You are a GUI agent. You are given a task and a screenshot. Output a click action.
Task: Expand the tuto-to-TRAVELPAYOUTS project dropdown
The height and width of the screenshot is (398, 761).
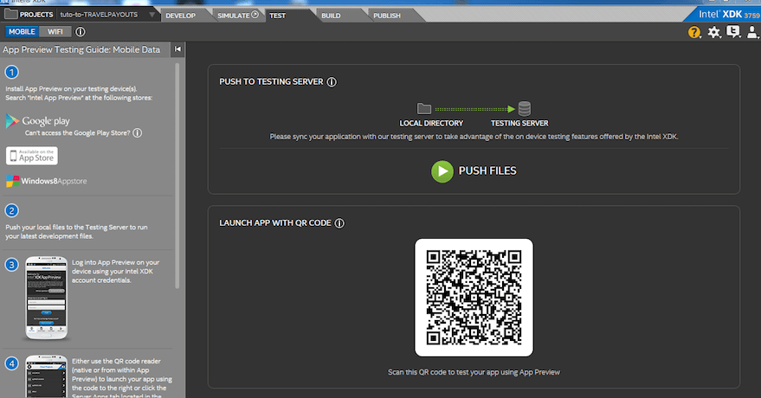click(152, 15)
